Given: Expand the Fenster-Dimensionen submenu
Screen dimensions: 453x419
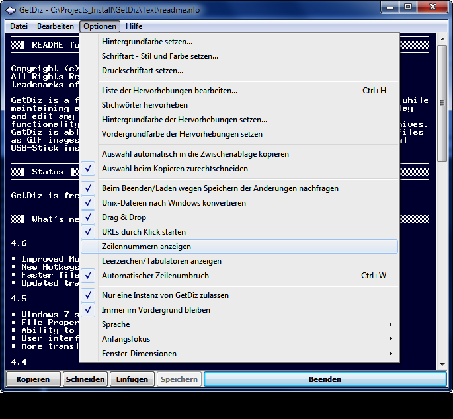Looking at the screenshot, I should (239, 354).
